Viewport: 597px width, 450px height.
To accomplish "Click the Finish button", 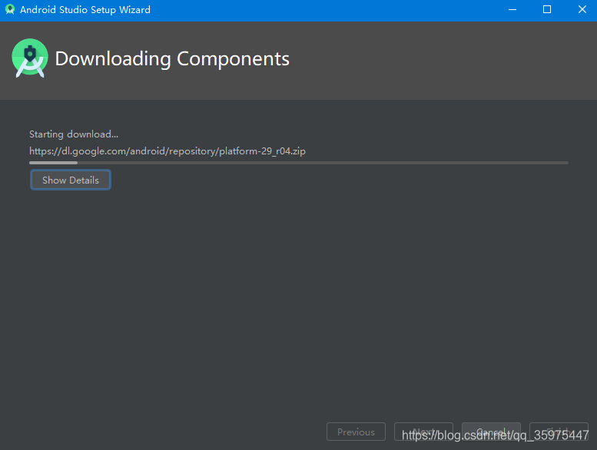I will (x=559, y=432).
